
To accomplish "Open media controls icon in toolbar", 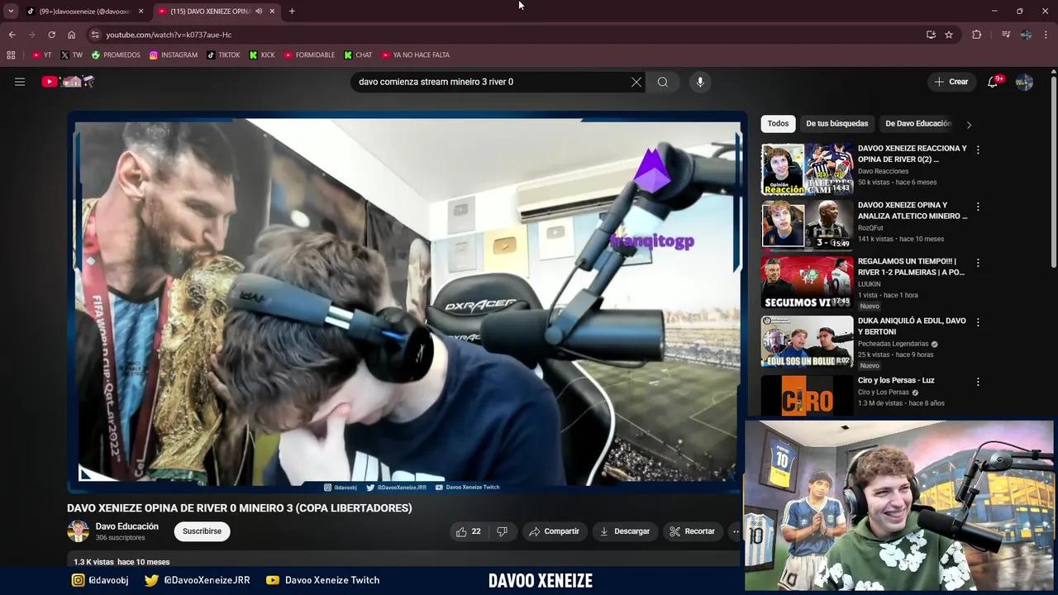I will [1006, 35].
